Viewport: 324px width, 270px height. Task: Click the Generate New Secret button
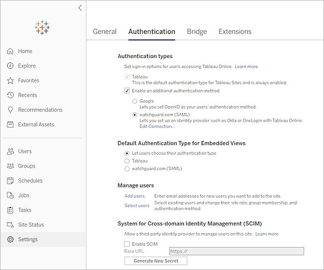156,261
